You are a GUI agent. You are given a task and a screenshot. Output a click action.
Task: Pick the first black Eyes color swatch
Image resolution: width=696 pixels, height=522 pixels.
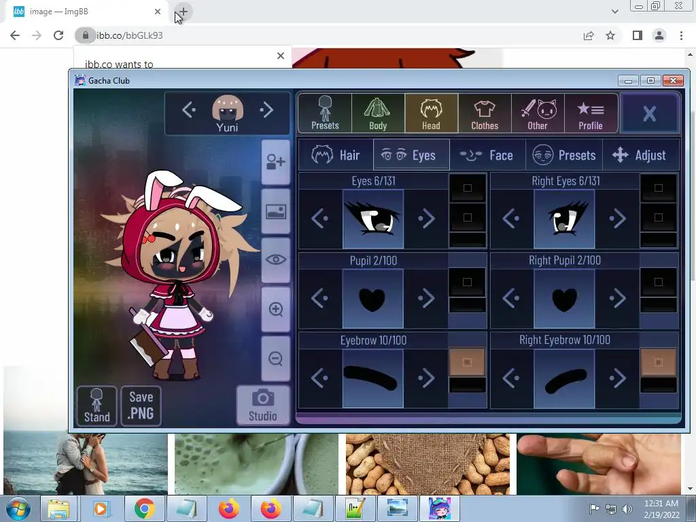[468, 188]
